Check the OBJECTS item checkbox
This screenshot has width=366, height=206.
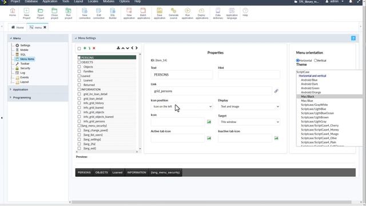[x=79, y=62]
